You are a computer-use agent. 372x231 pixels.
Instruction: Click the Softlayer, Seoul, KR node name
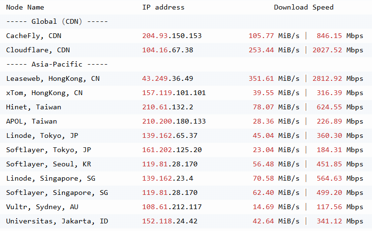click(x=49, y=164)
